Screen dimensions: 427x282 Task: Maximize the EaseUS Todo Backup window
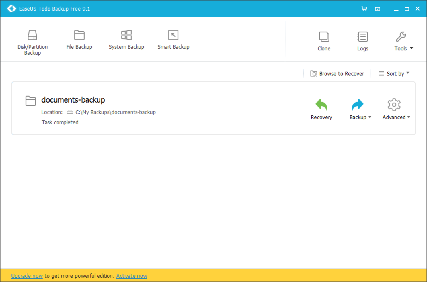click(407, 9)
